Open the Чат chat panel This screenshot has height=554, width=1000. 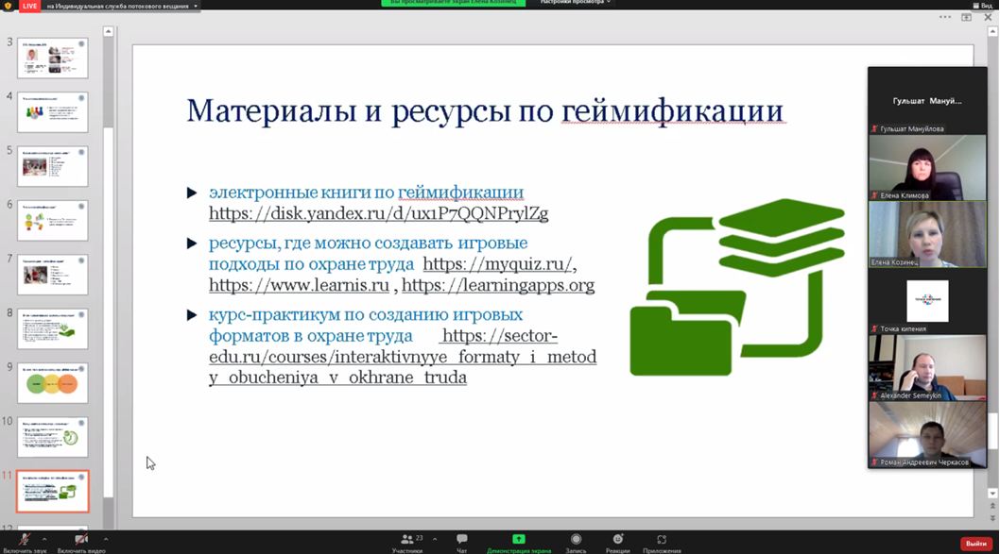(x=462, y=539)
